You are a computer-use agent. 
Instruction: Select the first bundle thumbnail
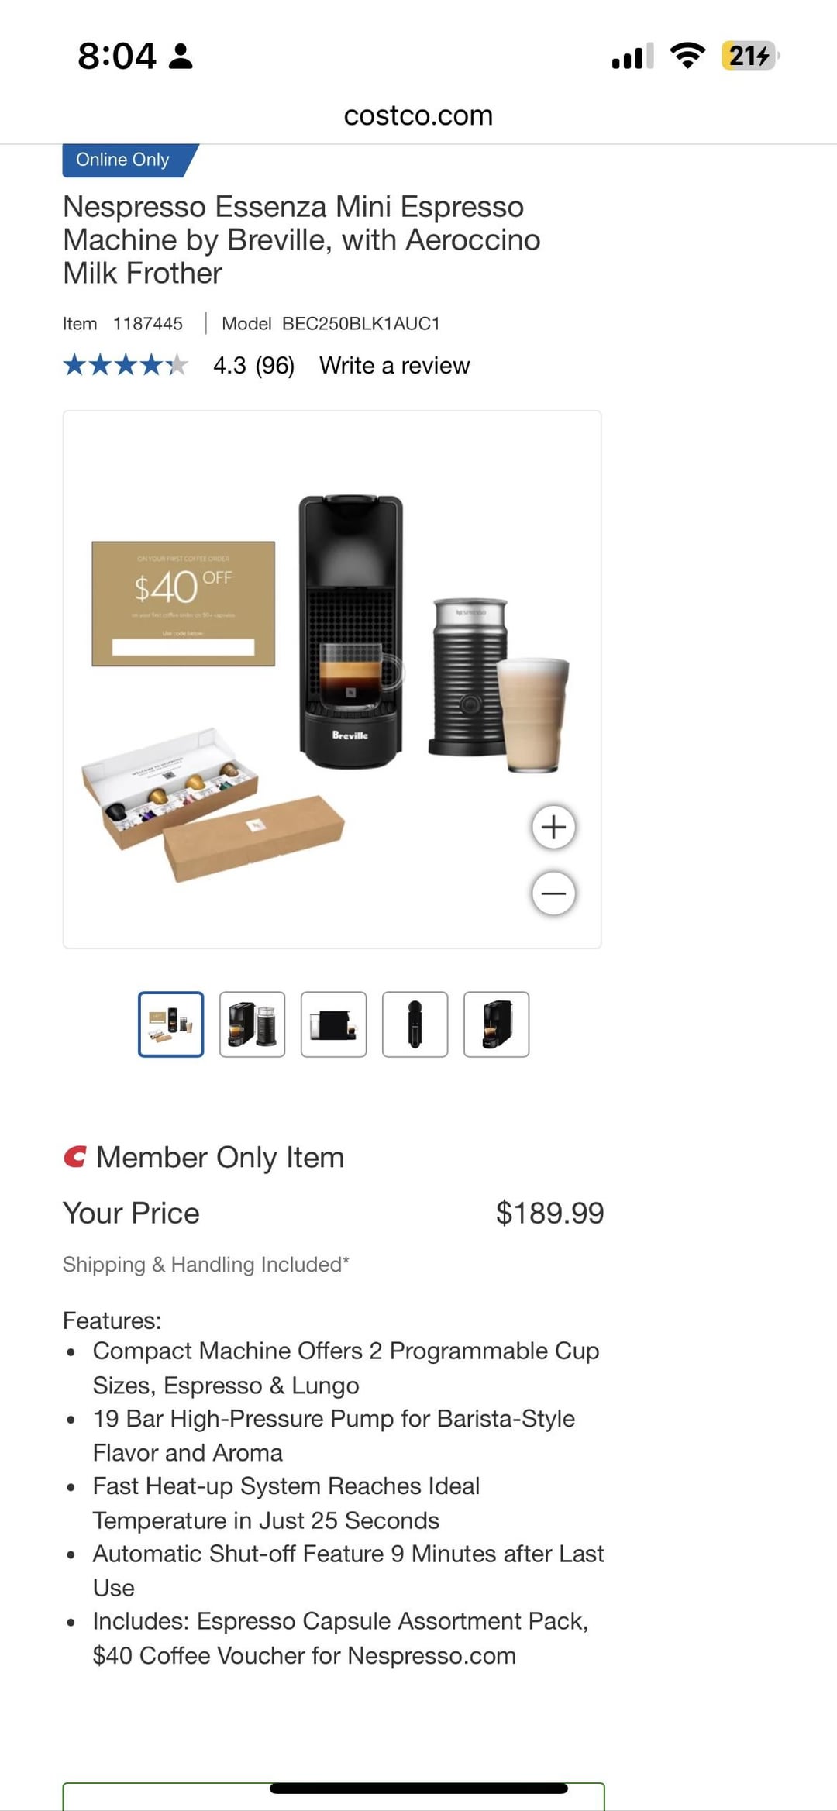coord(171,1024)
